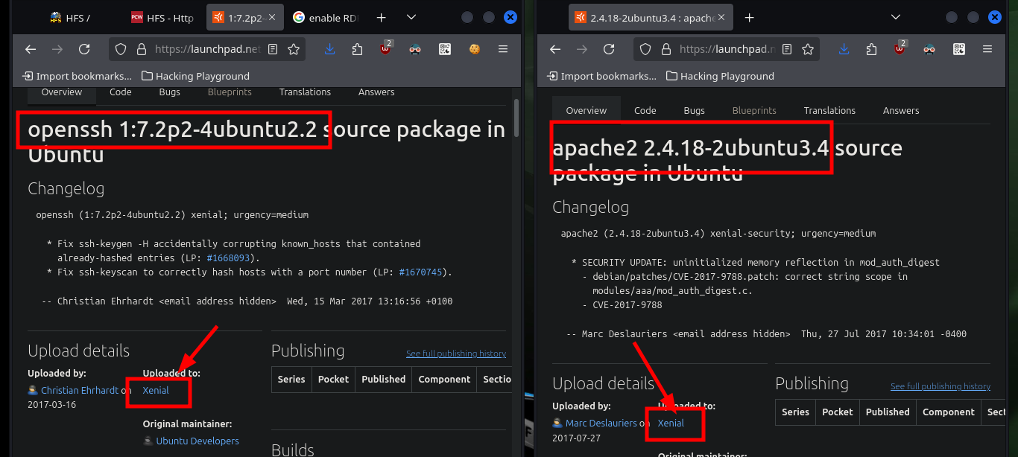Reload the openssh page in left window
This screenshot has height=457, width=1018.
pyautogui.click(x=84, y=49)
